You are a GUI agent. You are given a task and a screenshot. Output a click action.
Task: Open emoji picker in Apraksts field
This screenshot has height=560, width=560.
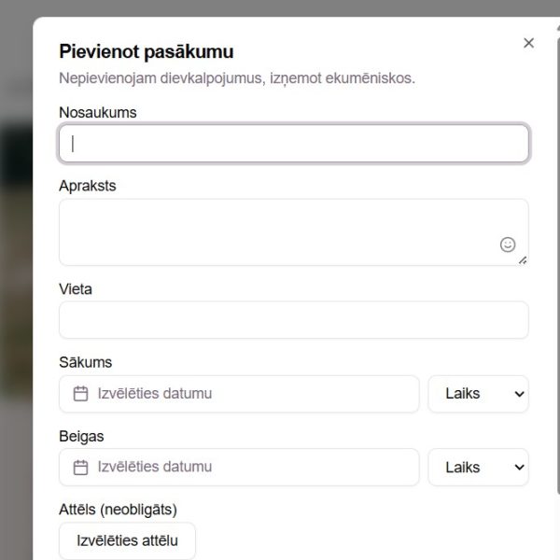[508, 245]
